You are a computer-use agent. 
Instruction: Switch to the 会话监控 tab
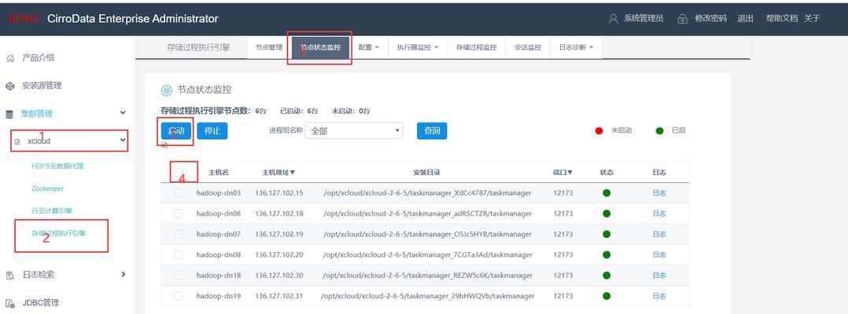527,47
